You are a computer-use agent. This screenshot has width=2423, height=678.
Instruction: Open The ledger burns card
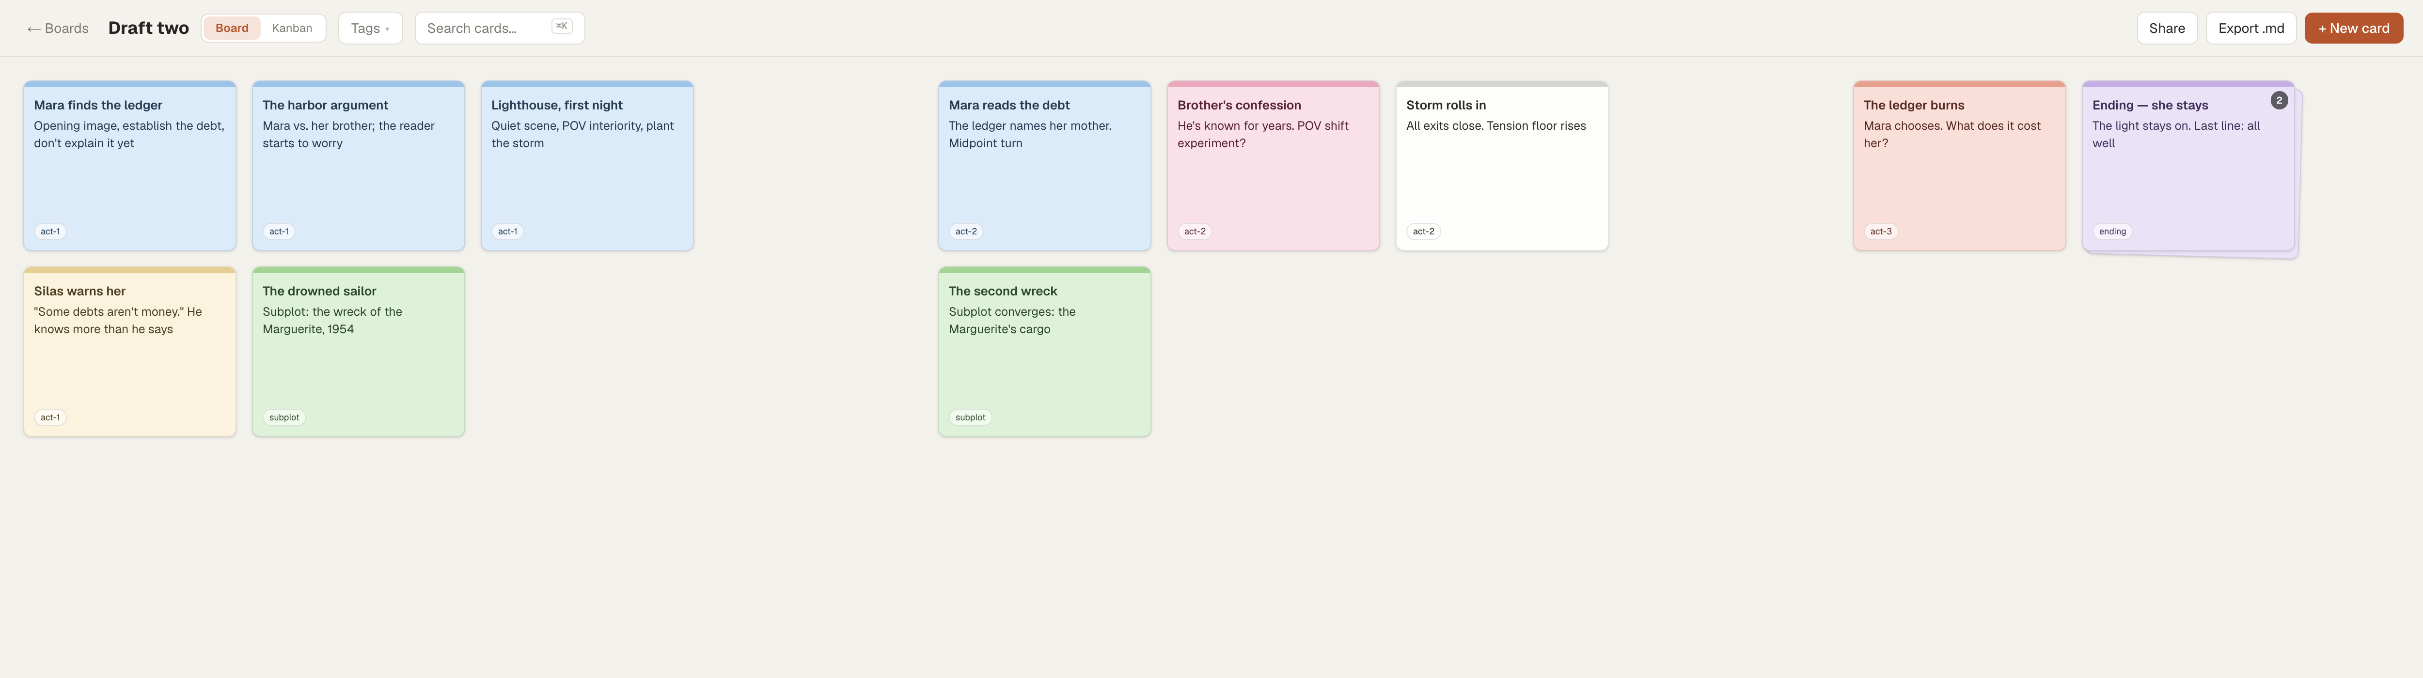[1959, 166]
